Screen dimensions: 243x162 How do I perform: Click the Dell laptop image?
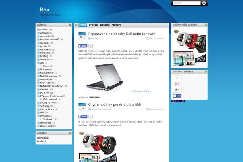pos(105,77)
